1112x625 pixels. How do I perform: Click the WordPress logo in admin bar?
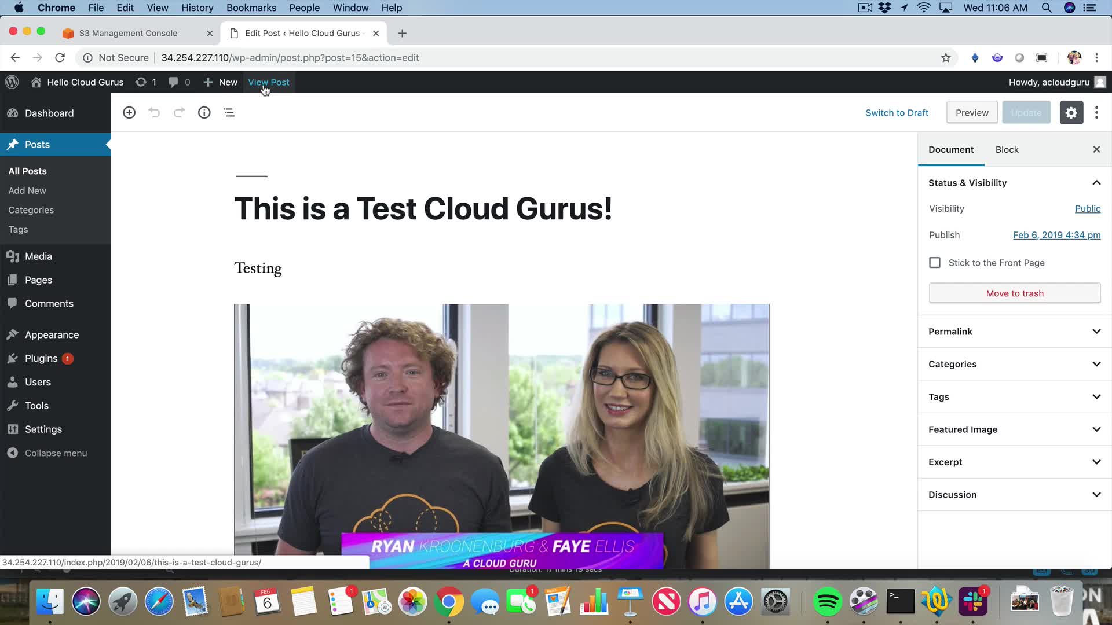(12, 82)
